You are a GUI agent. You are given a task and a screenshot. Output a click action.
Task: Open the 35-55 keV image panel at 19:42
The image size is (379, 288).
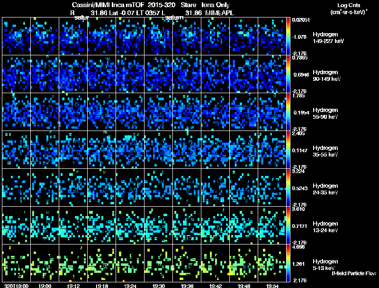click(215, 150)
